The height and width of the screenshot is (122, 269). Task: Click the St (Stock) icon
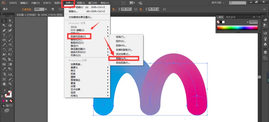[x=123, y=3]
